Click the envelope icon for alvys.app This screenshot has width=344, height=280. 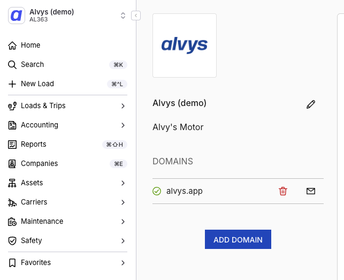tap(311, 191)
